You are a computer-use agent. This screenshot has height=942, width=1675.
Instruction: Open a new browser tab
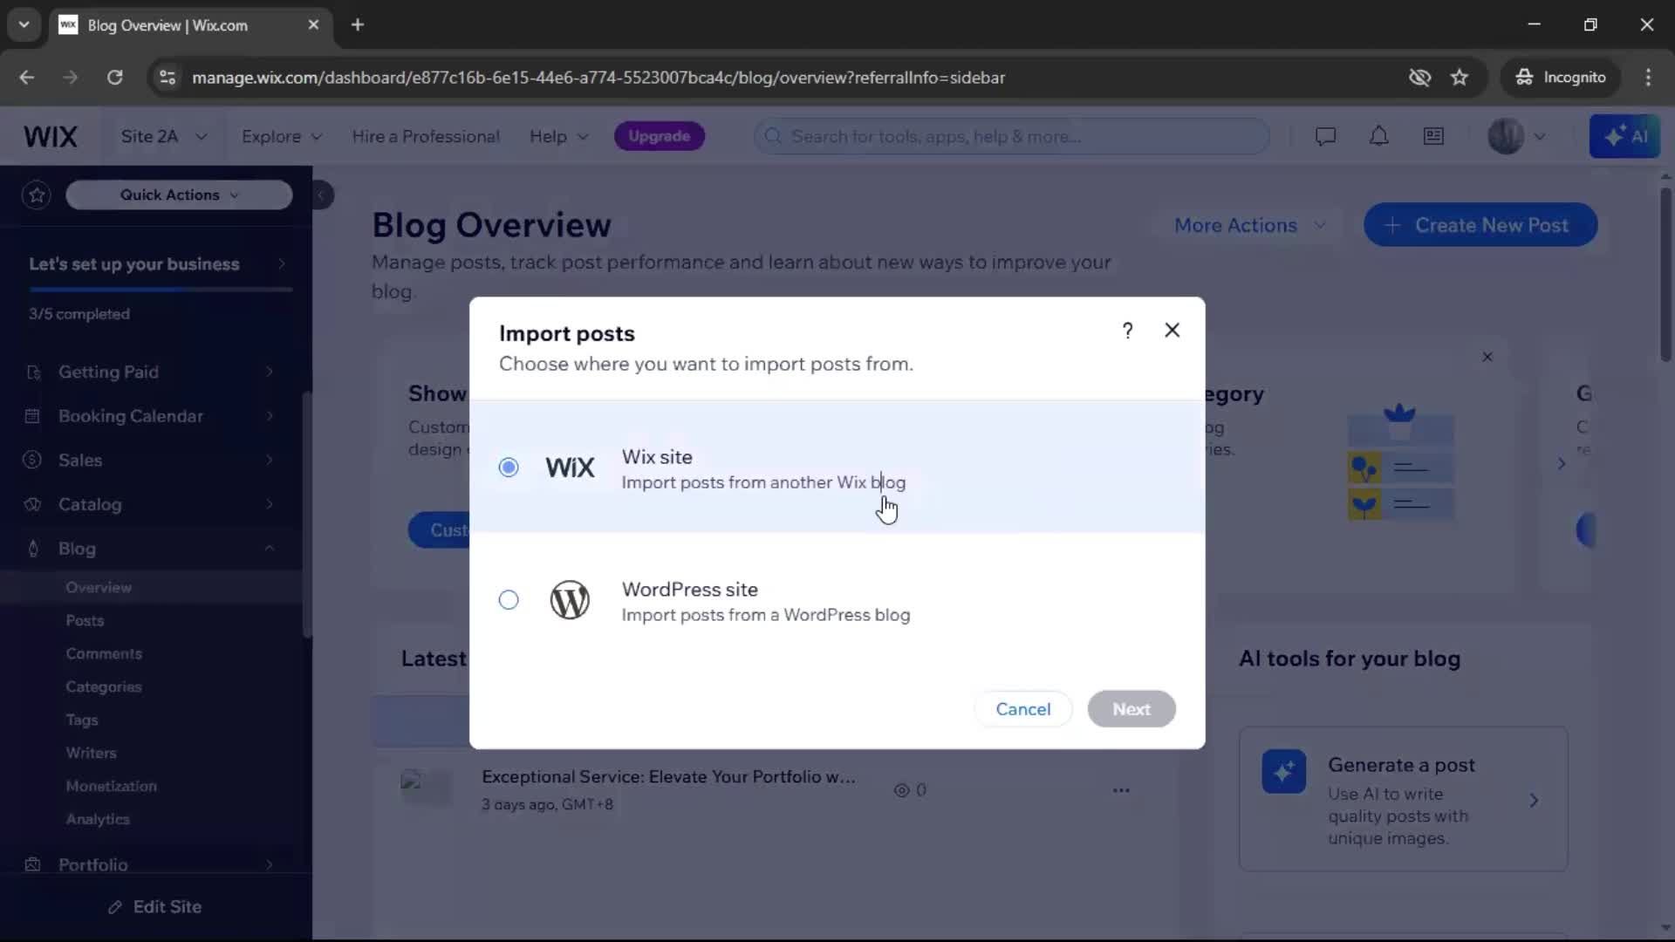[358, 25]
